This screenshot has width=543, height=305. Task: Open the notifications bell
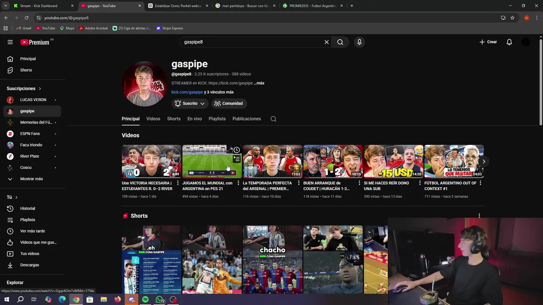coord(509,42)
